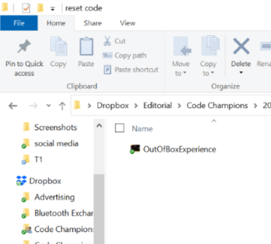Open the File menu tab
The width and height of the screenshot is (271, 244).
[x=19, y=23]
